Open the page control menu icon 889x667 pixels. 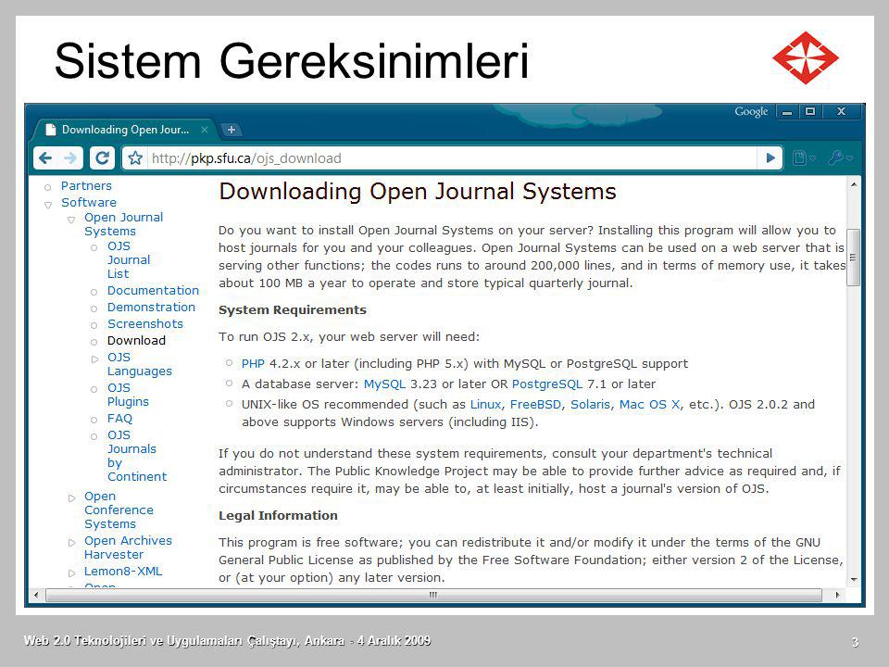[804, 158]
